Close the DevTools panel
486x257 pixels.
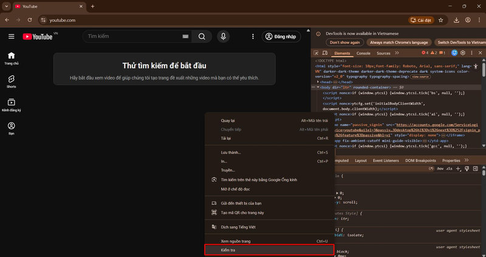coord(480,53)
